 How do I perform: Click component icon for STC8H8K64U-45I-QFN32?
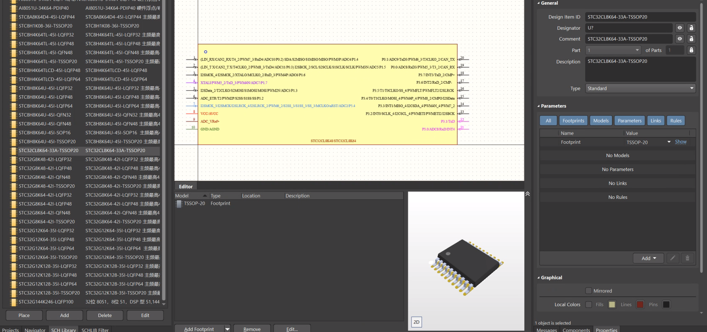(13, 115)
